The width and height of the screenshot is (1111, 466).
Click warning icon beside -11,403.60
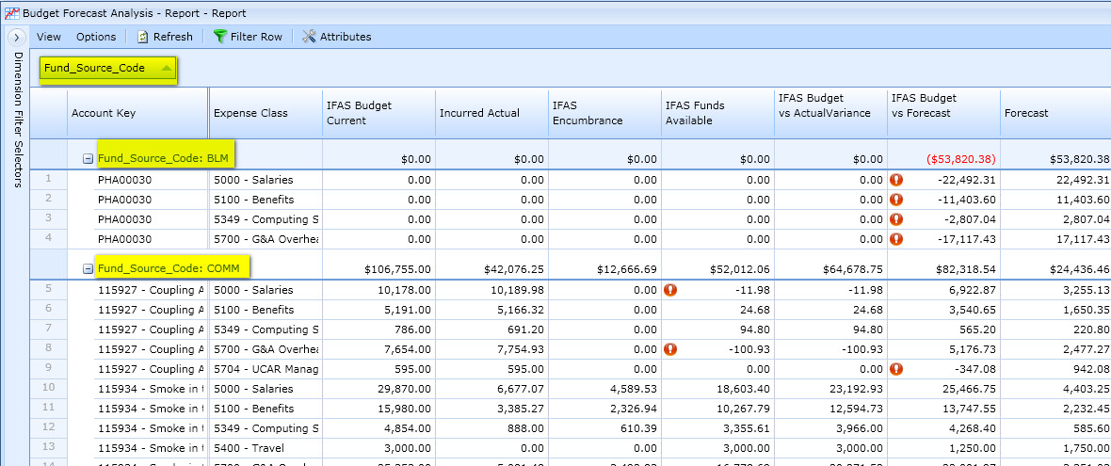(x=897, y=200)
